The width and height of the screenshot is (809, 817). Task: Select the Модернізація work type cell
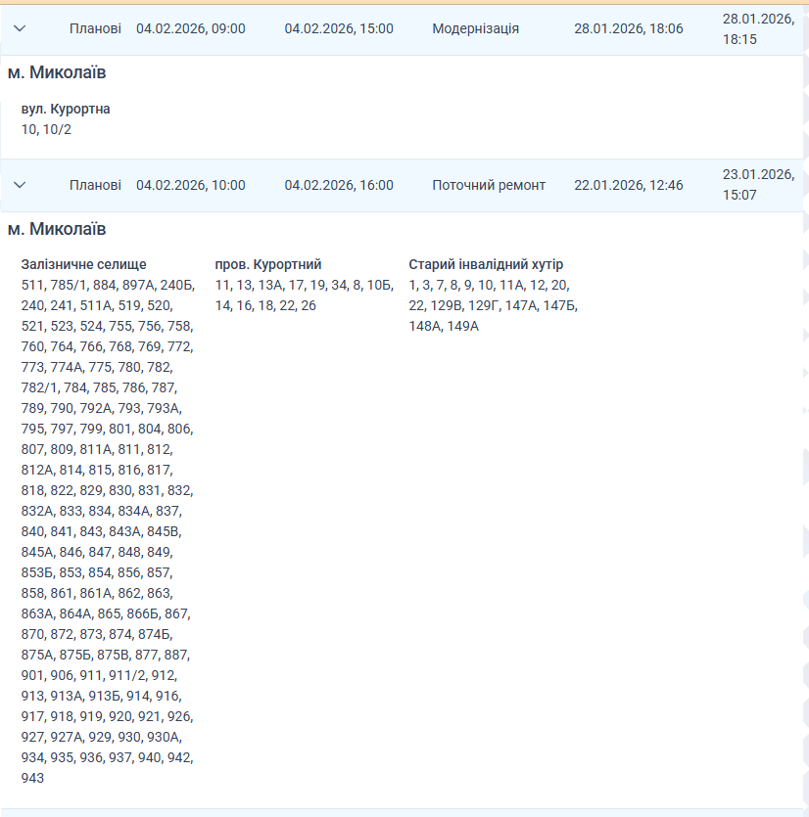point(476,28)
